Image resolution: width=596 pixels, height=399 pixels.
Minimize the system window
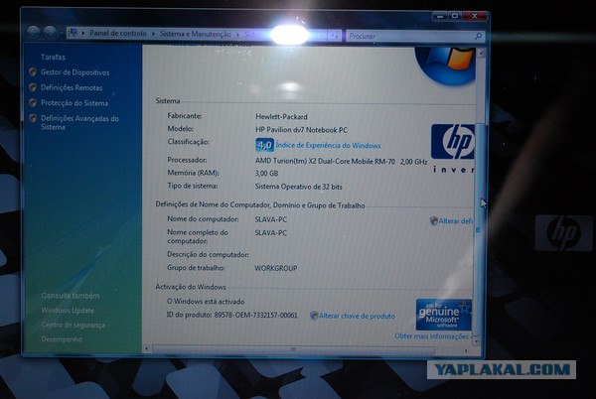click(440, 16)
